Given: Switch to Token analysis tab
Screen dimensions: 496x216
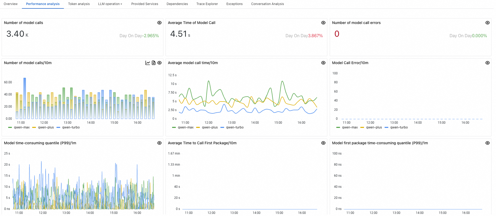Looking at the screenshot, I should click(x=79, y=4).
